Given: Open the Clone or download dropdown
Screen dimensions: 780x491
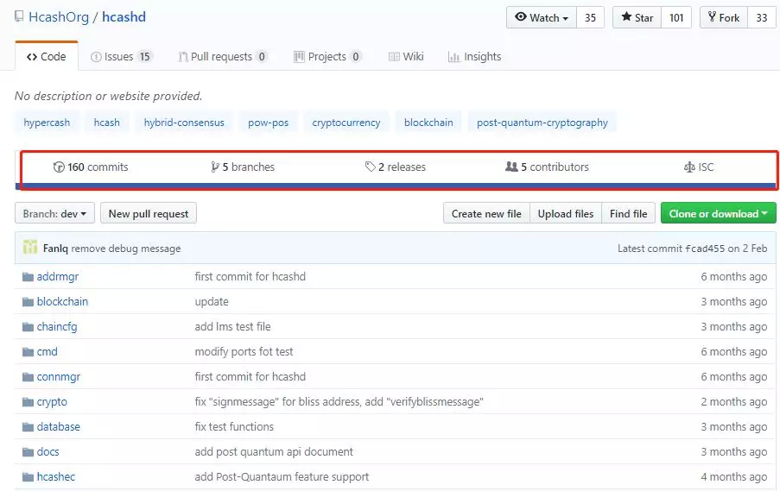Looking at the screenshot, I should [x=719, y=213].
